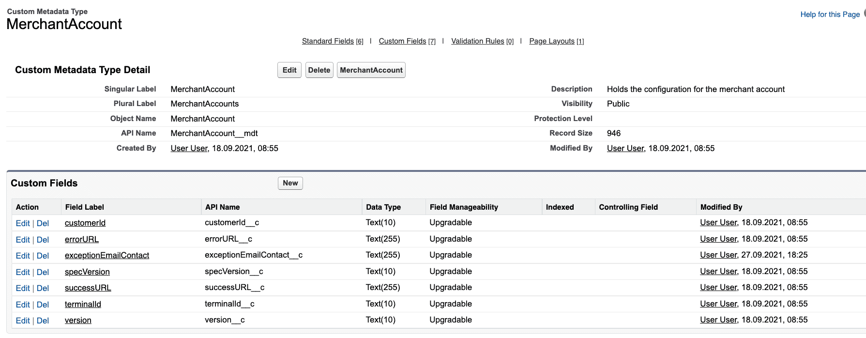Delete the terminalId field
866x338 pixels.
43,305
